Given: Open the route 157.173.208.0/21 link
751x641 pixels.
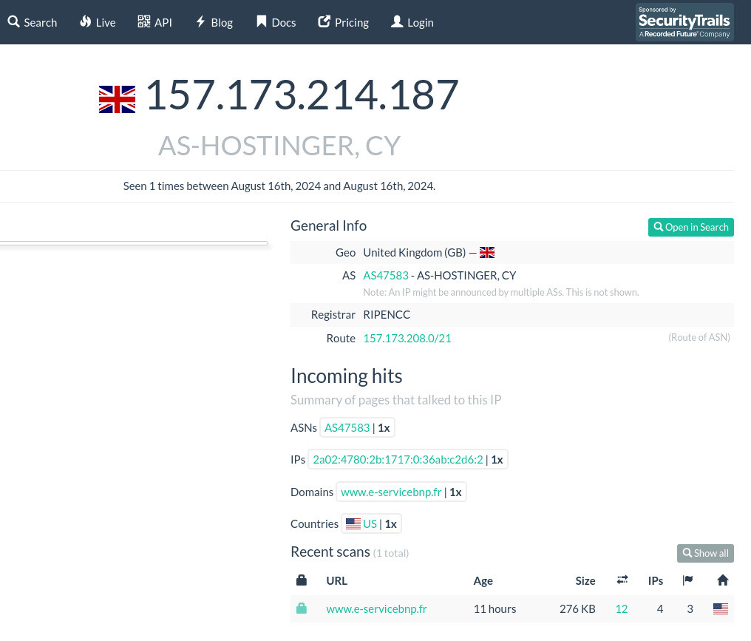Looking at the screenshot, I should [x=407, y=338].
